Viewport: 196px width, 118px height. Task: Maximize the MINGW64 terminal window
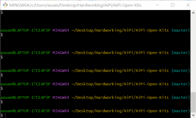[173, 5]
